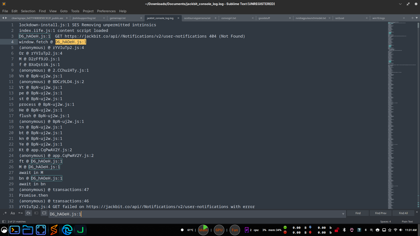Click the star favorites tray icon
This screenshot has height=236, width=420.
coord(389,230)
